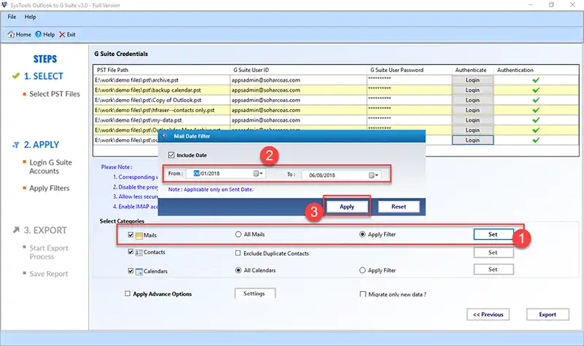584x346 pixels.
Task: Toggle the Mails category checkbox
Action: pyautogui.click(x=131, y=235)
